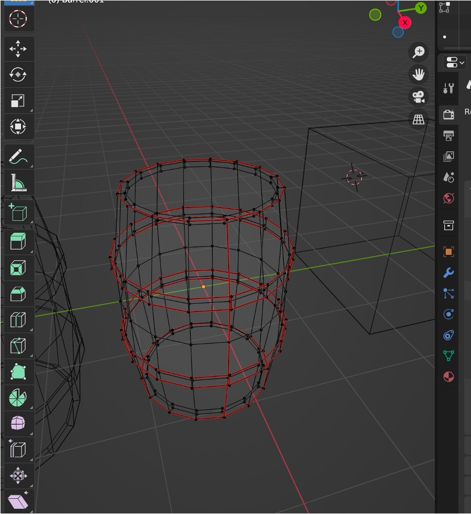Screen dimensions: 471x514
Task: Open the editor type dropdown
Action: (453, 63)
